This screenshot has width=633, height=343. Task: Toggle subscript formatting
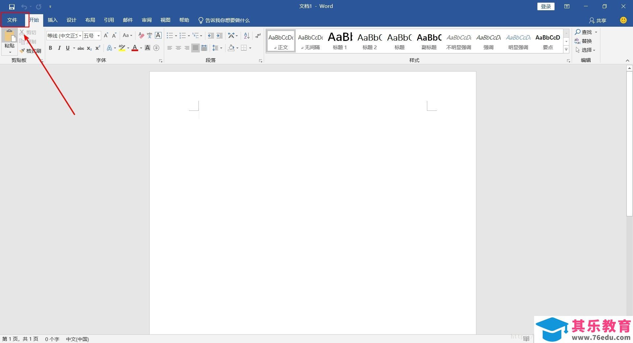89,48
